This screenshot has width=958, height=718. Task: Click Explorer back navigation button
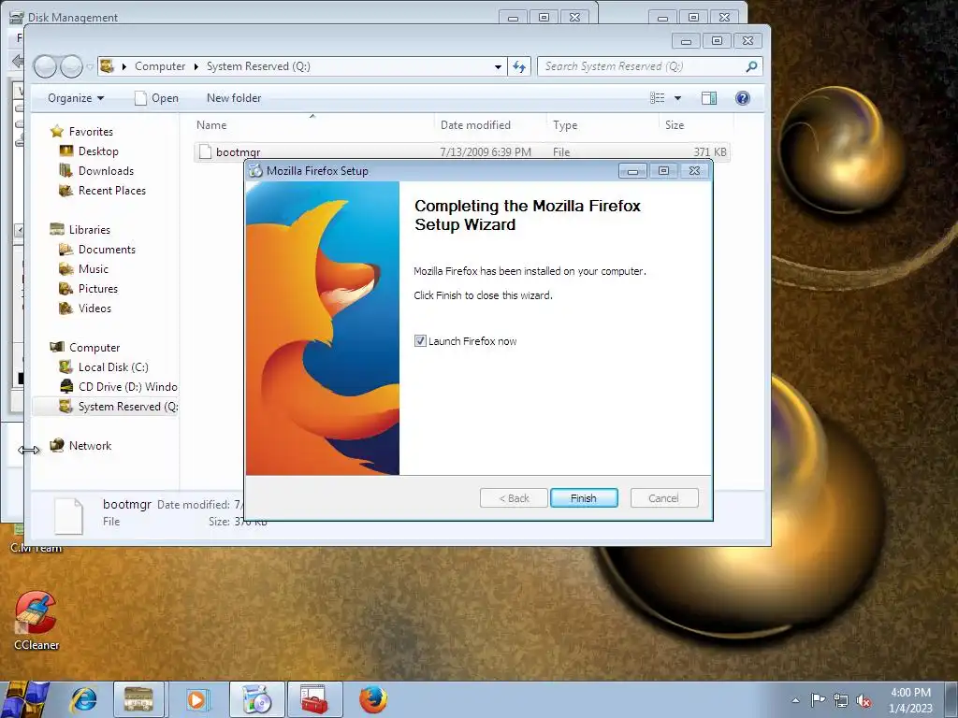[45, 66]
